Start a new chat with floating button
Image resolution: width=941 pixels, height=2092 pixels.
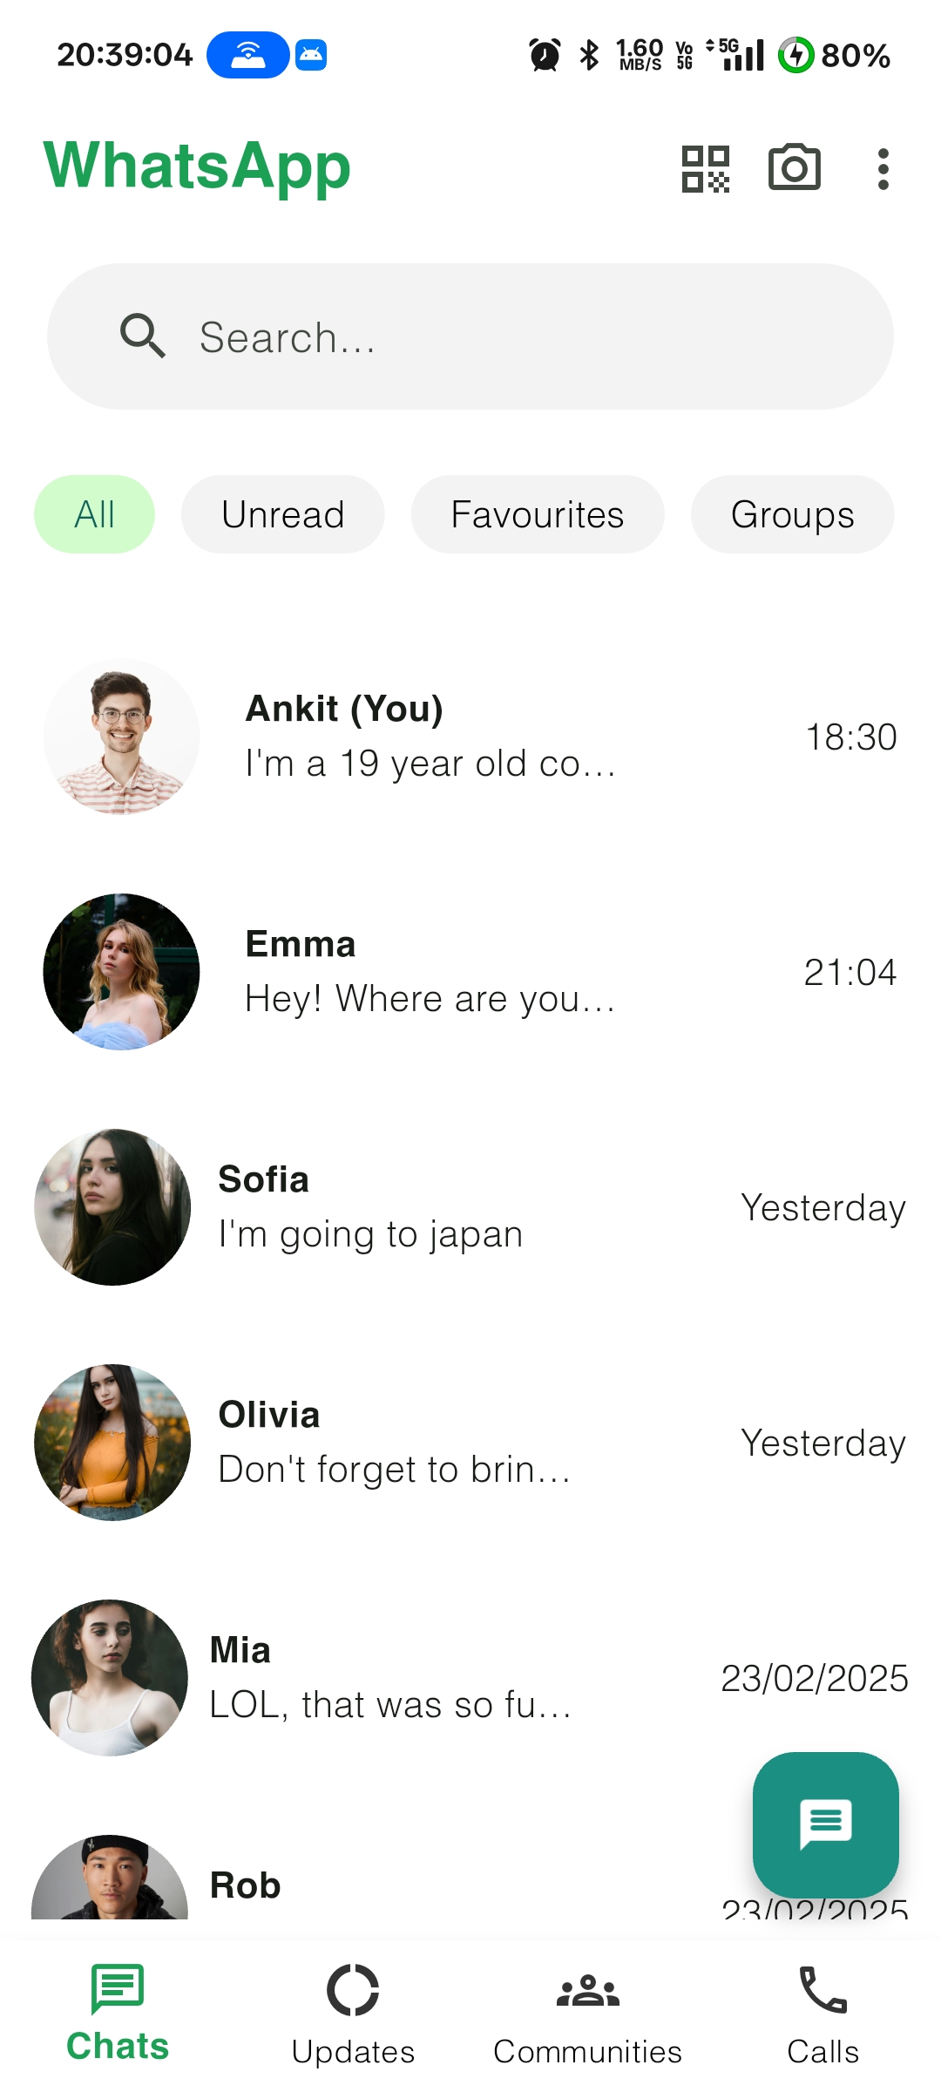(x=825, y=1821)
